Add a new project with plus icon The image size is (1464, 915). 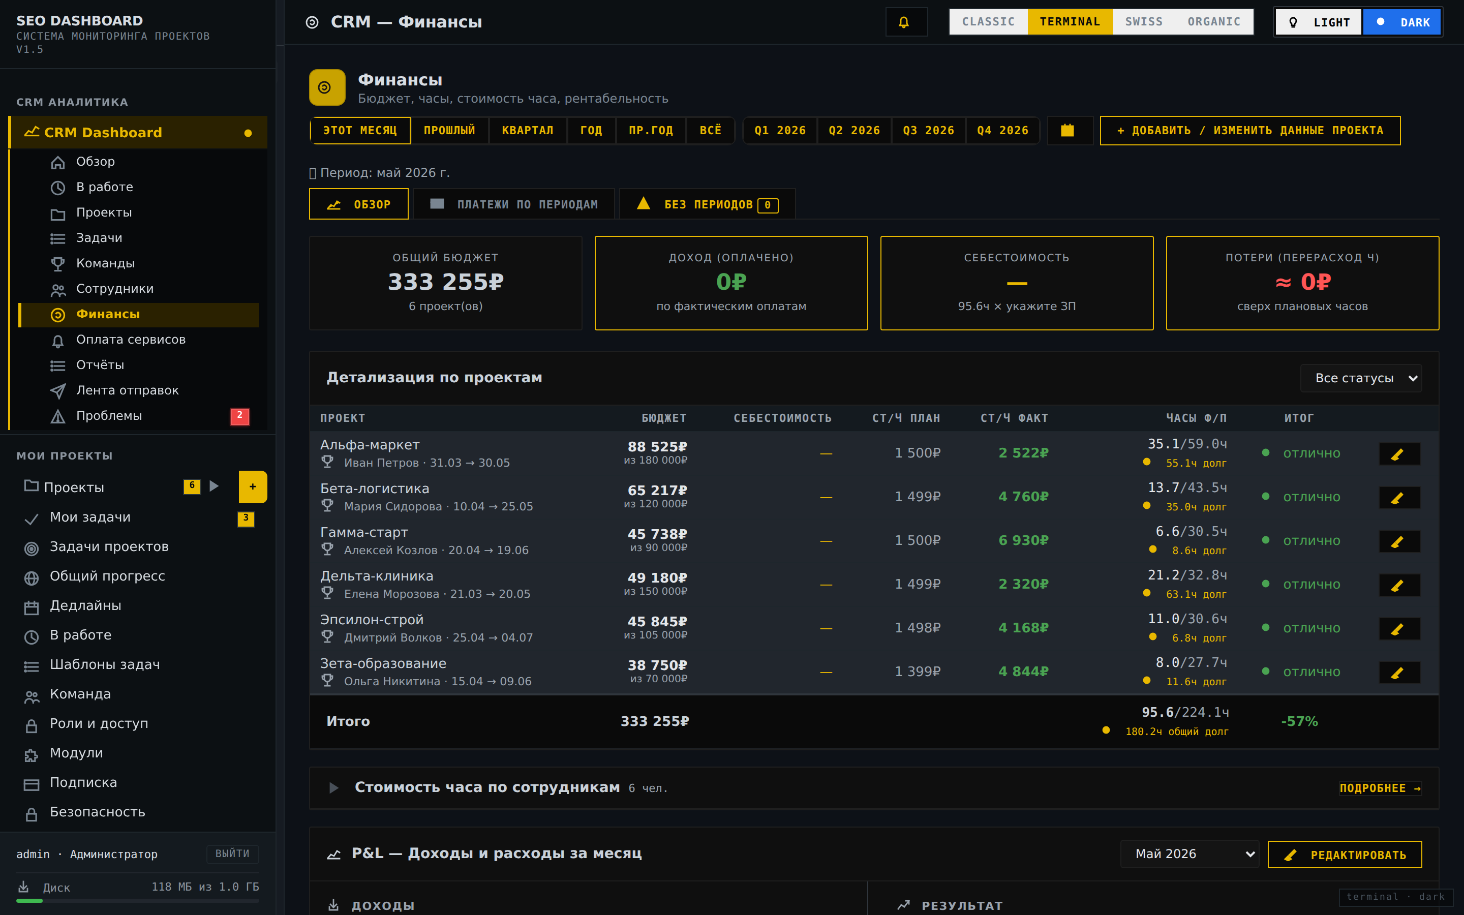[x=253, y=486]
